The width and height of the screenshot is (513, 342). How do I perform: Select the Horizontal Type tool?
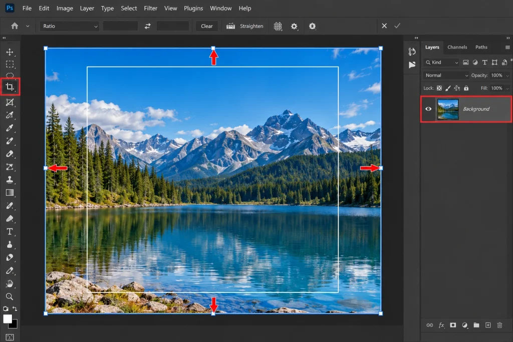(10, 231)
